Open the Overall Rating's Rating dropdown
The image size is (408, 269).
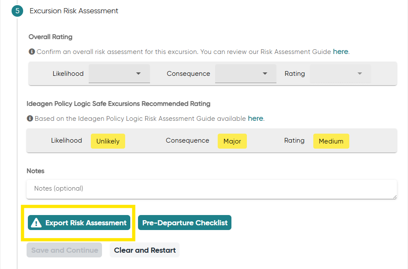tap(340, 74)
